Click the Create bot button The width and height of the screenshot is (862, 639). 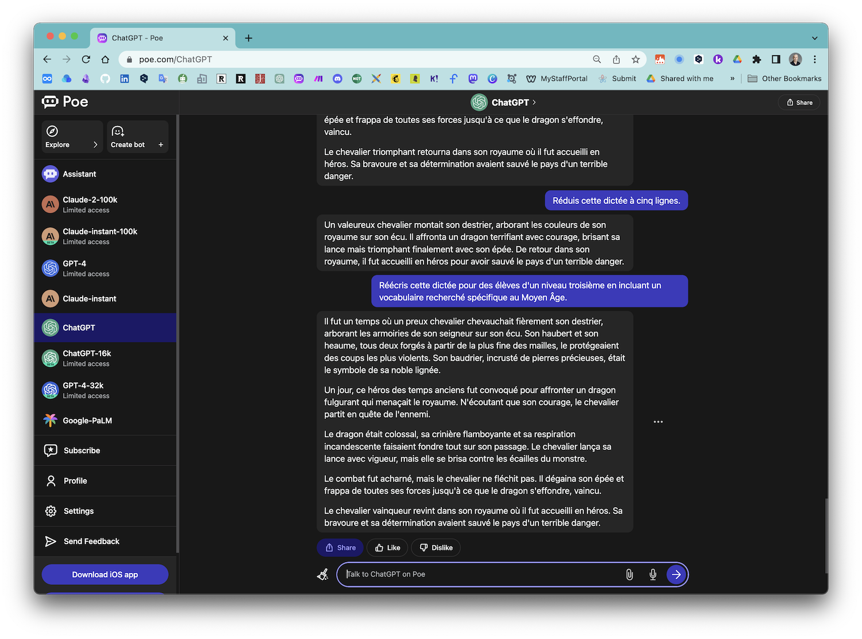[x=137, y=137]
